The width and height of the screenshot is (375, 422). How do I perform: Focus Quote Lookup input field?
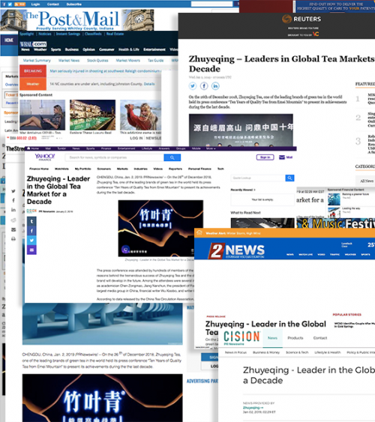coord(258,178)
